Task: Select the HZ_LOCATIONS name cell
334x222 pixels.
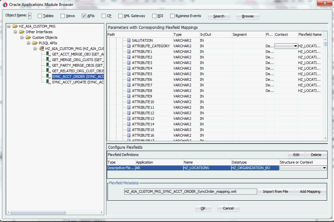Action: (207, 168)
